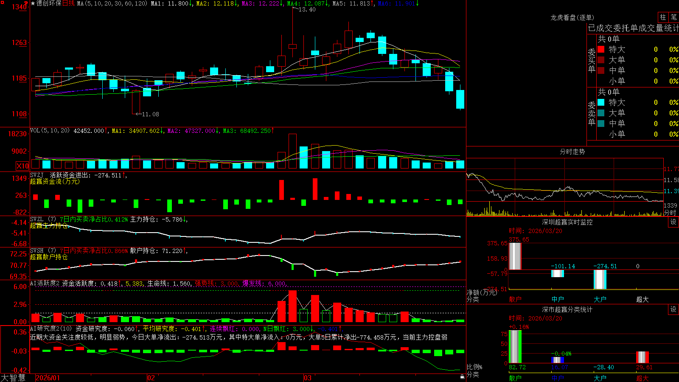Click the 日线 period label
This screenshot has height=382, width=679.
point(68,3)
